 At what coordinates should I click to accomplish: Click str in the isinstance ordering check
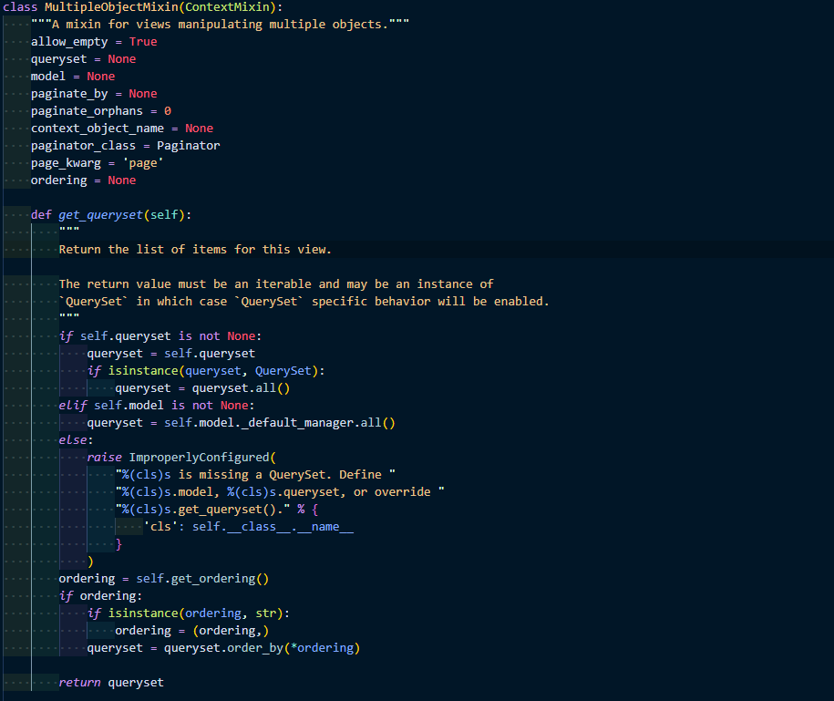click(266, 613)
